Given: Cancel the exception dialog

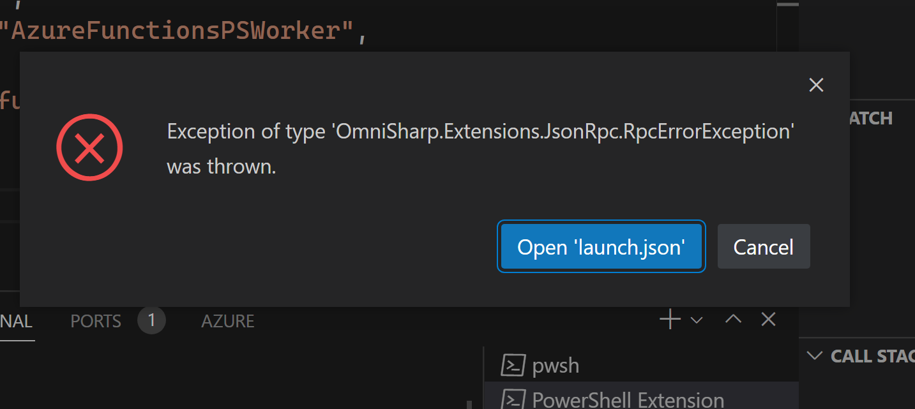Looking at the screenshot, I should click(764, 246).
